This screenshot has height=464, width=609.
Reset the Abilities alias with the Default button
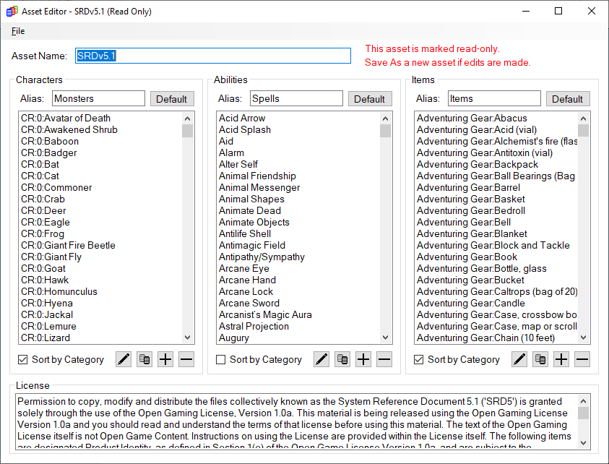(x=370, y=99)
